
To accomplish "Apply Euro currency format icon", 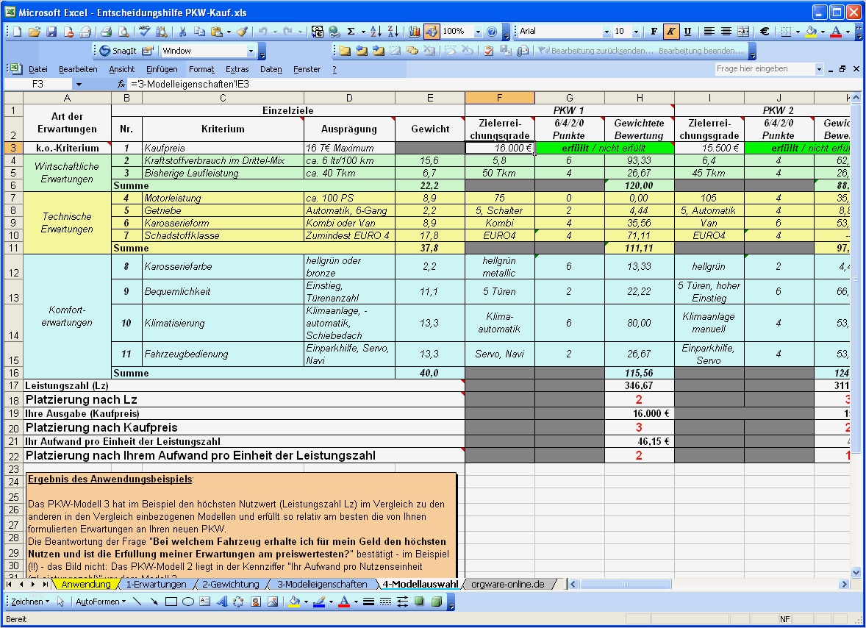I will pyautogui.click(x=765, y=32).
